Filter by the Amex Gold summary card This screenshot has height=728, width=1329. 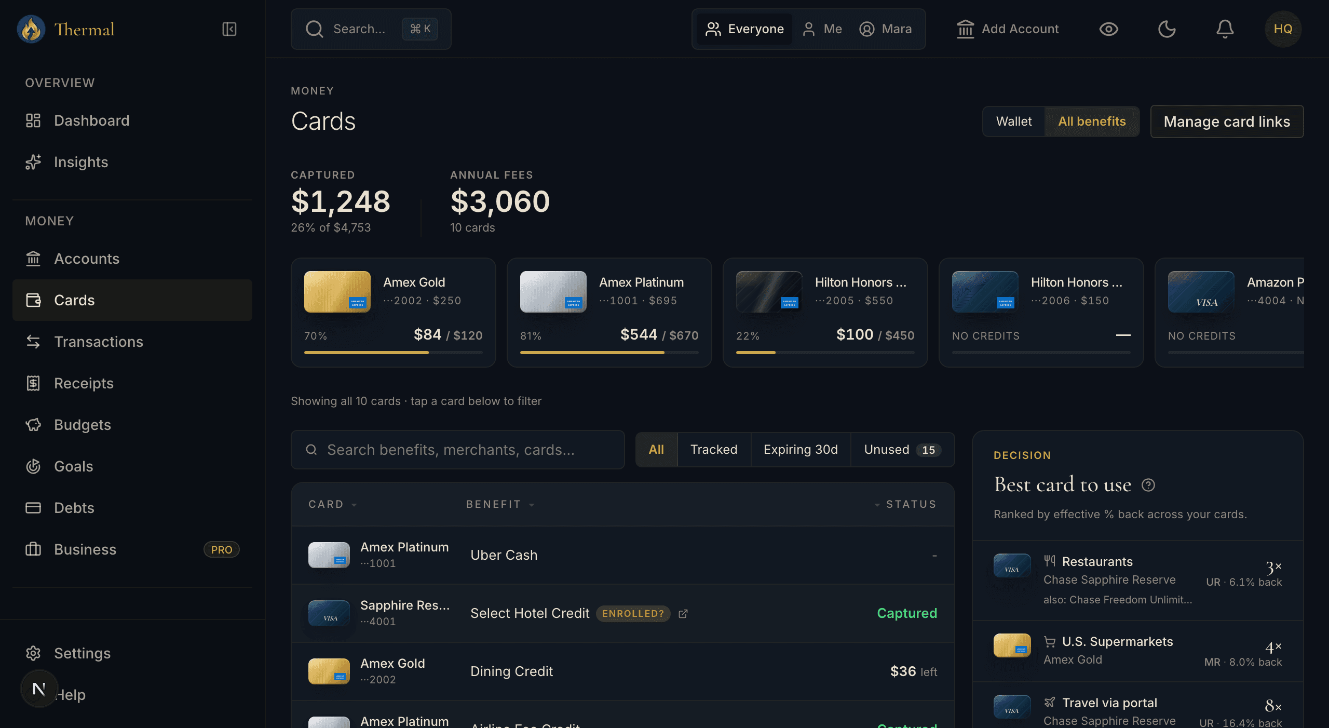point(394,313)
